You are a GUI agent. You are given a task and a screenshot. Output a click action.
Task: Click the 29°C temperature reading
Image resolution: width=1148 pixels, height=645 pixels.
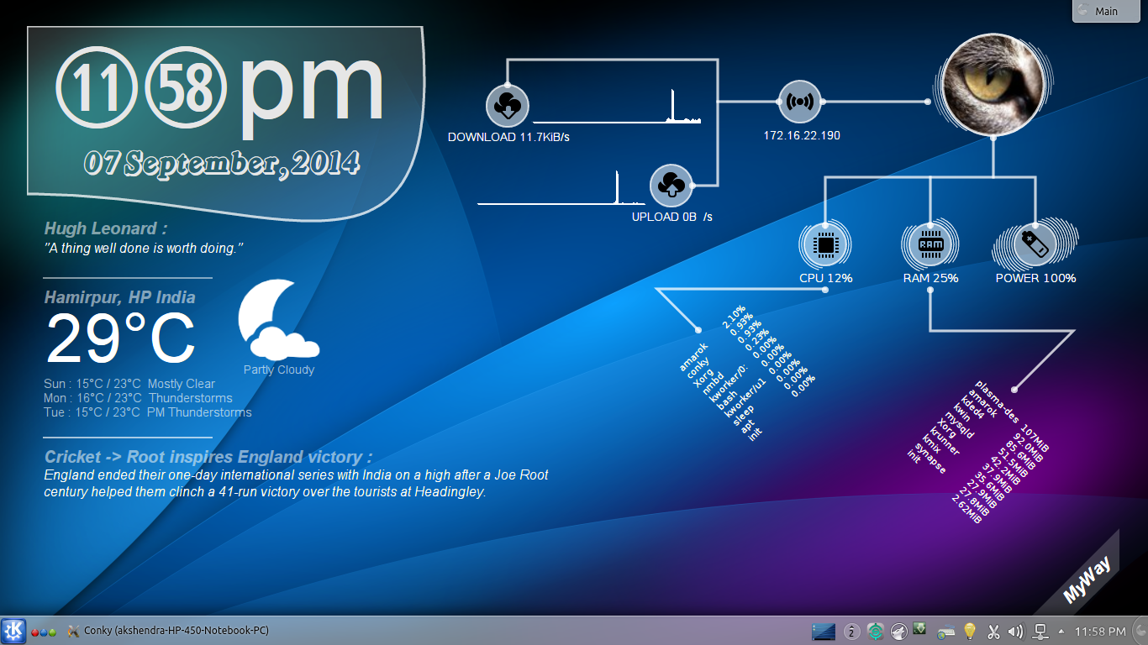(120, 338)
